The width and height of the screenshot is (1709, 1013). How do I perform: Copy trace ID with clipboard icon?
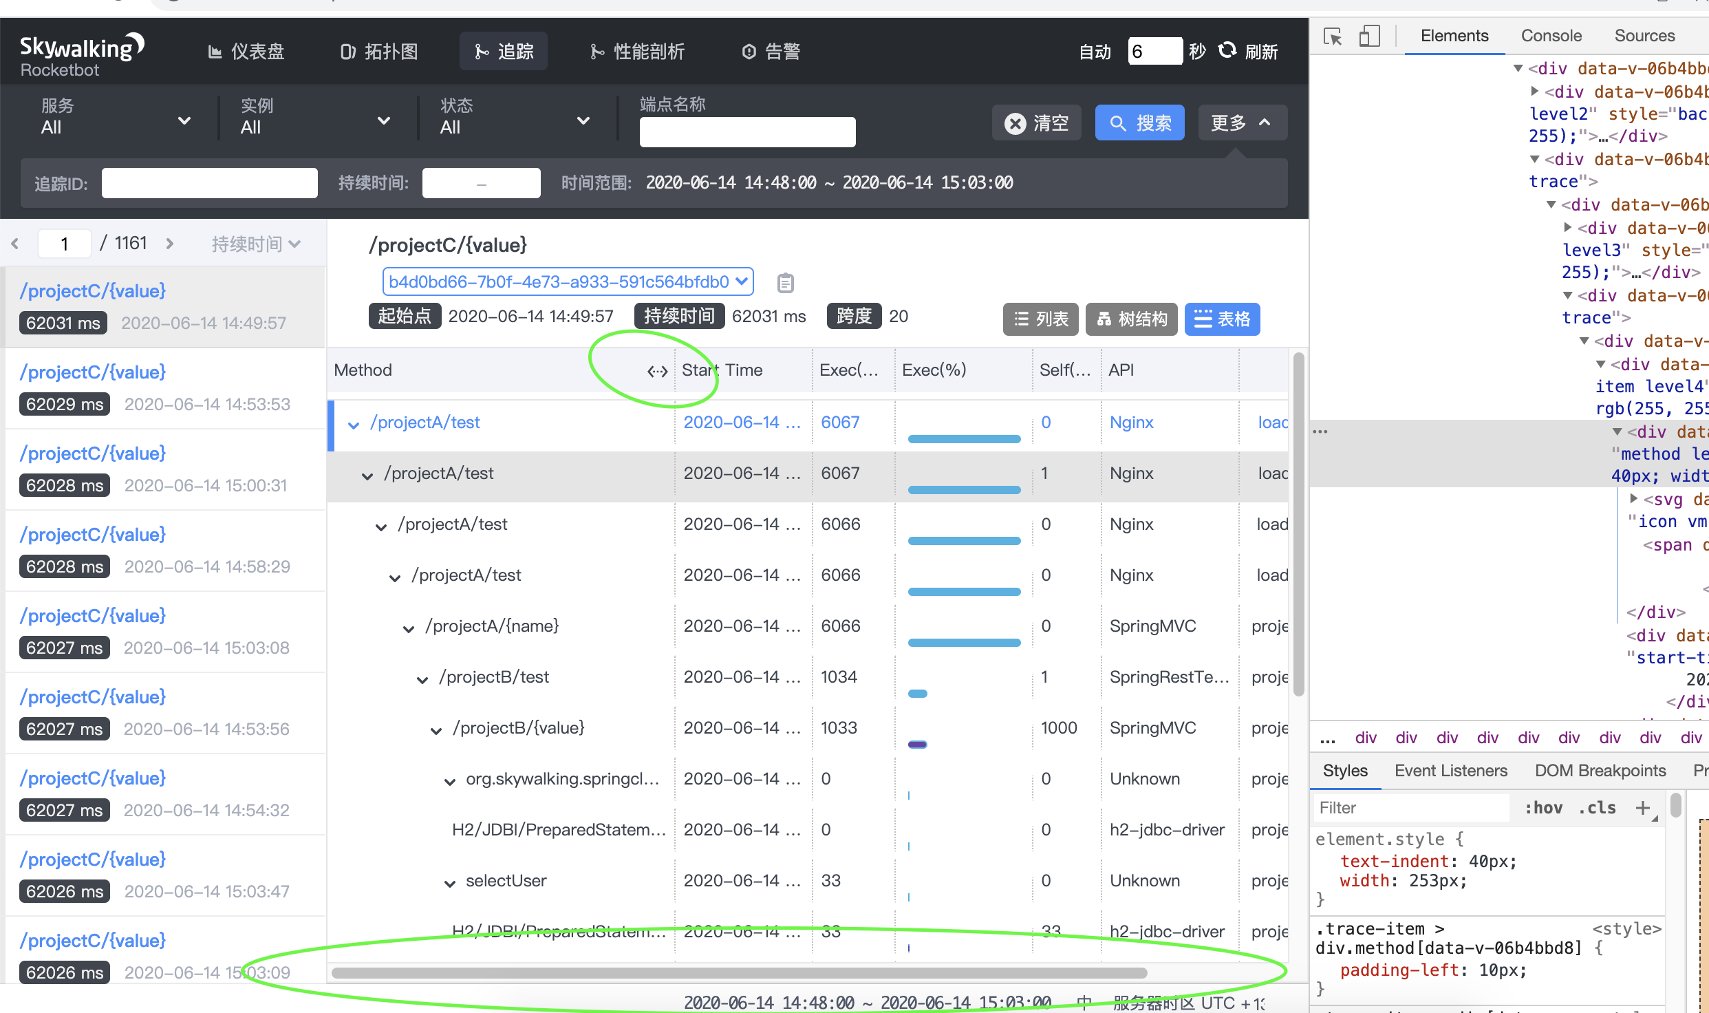785,283
